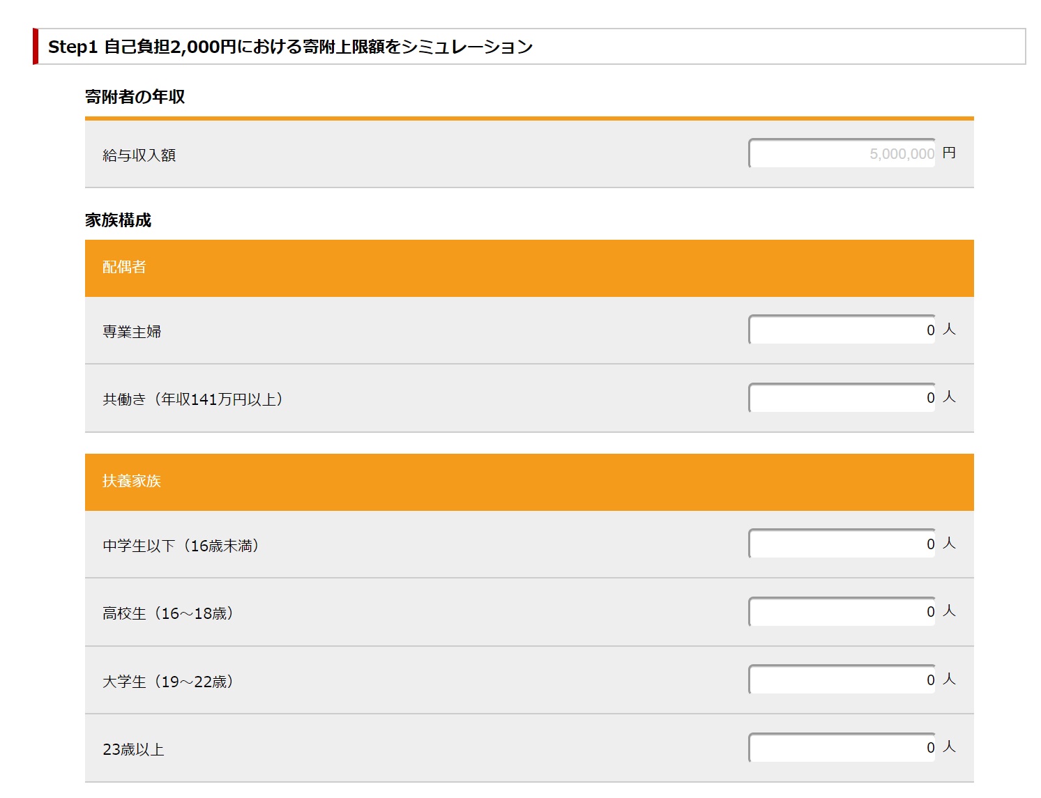The height and width of the screenshot is (798, 1041).
Task: Focus the 高校生 (16～18歳) input field
Action: (x=842, y=612)
